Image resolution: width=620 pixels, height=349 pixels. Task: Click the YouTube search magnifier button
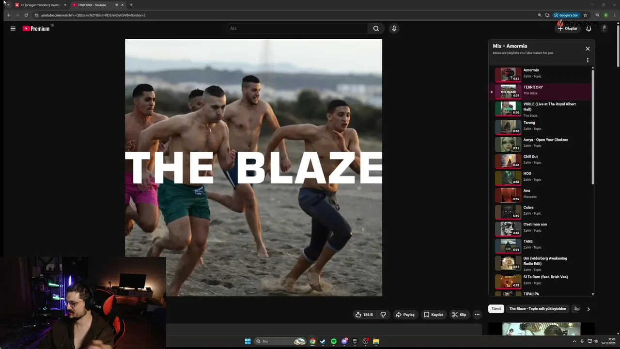(x=376, y=29)
